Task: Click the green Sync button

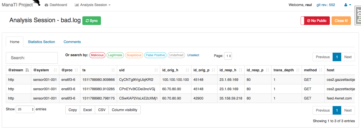Action: [x=92, y=21]
